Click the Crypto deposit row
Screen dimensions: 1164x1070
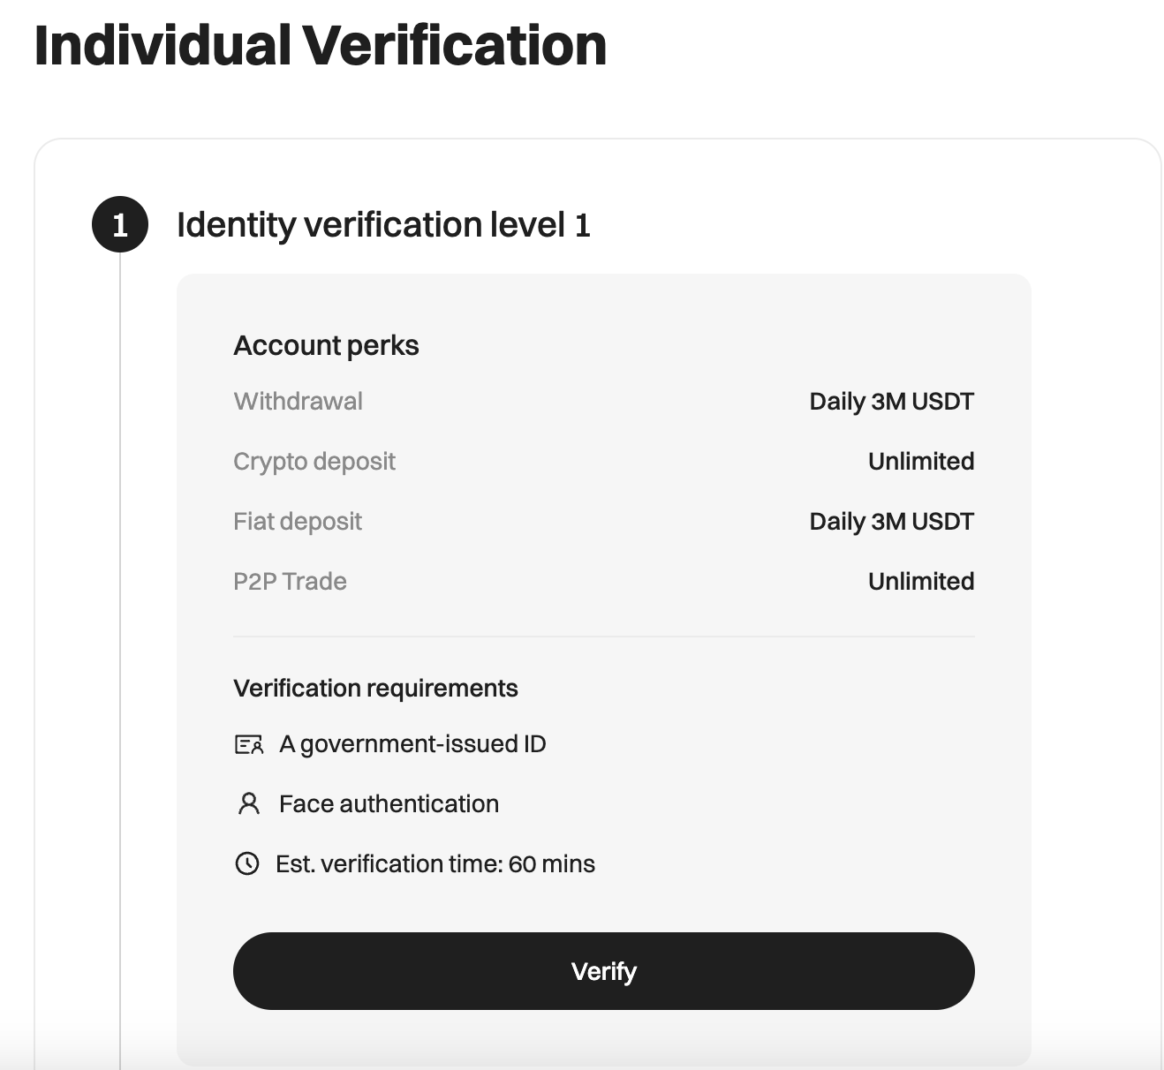[314, 461]
